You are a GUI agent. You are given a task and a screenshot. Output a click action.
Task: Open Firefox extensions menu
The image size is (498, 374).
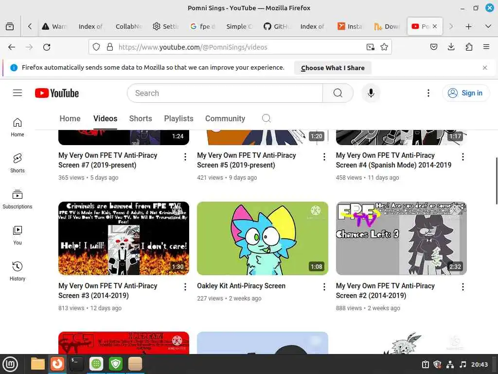pos(469,47)
